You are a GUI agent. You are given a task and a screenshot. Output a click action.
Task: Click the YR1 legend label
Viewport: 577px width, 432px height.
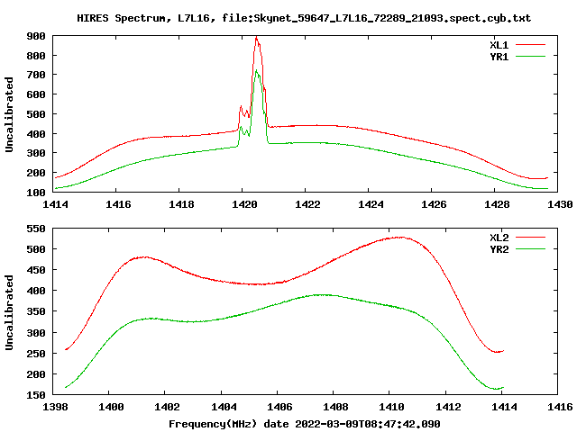point(499,57)
